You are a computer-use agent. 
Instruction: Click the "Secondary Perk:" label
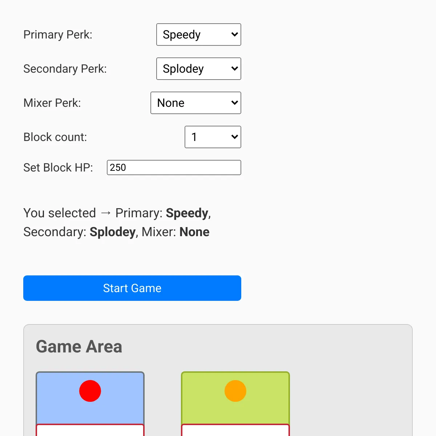pos(65,69)
